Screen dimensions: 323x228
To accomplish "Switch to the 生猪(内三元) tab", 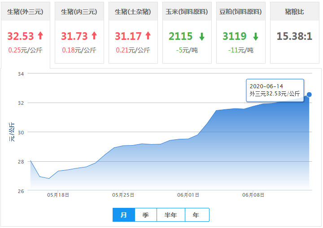I will pyautogui.click(x=79, y=12).
